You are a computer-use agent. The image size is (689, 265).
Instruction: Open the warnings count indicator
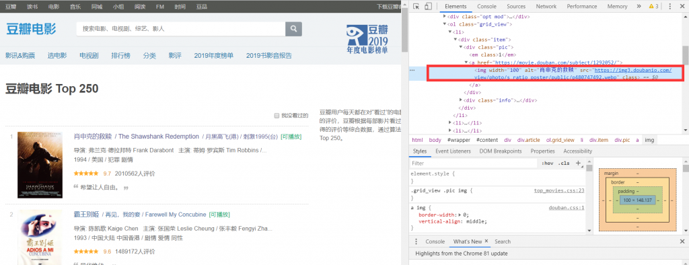653,6
